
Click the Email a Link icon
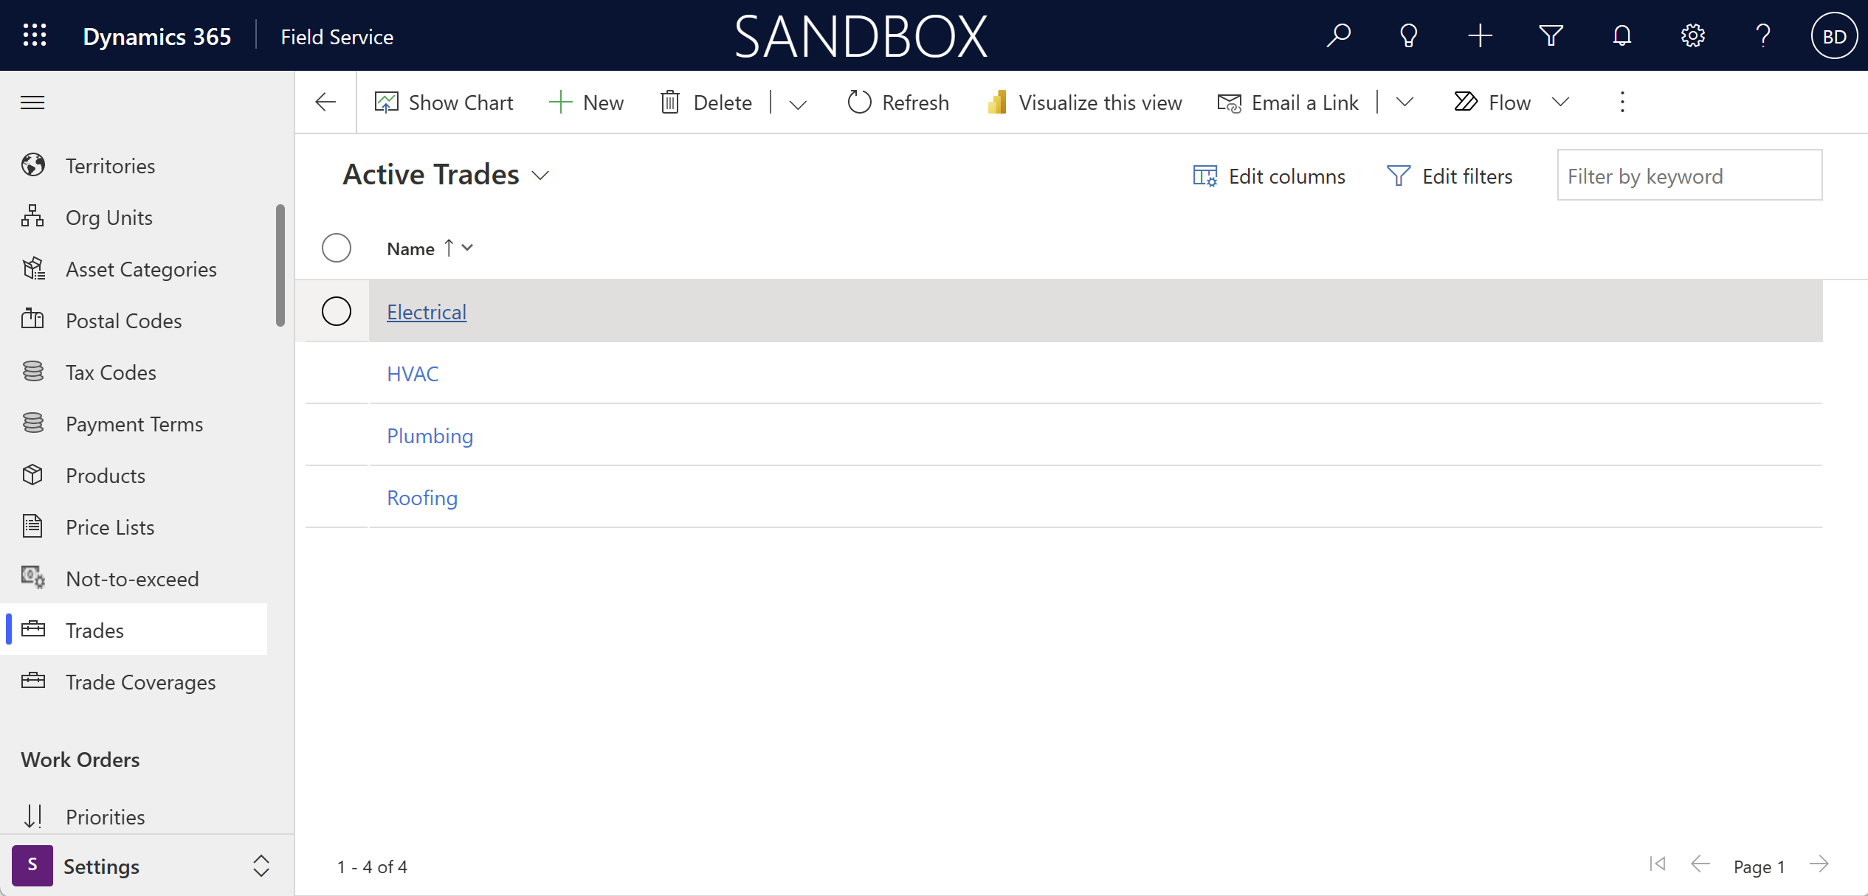pos(1228,101)
